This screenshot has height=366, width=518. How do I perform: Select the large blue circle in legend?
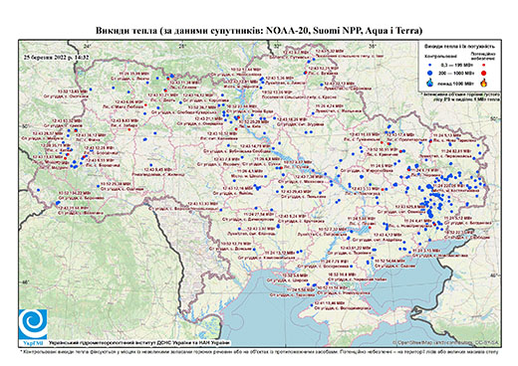click(430, 73)
